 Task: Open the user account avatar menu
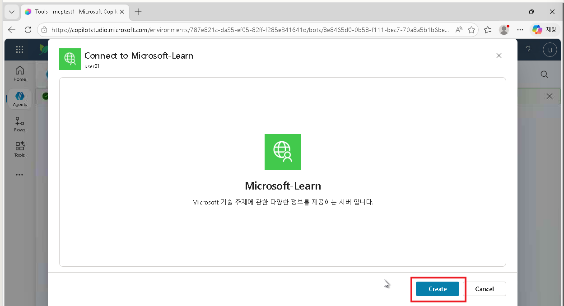coord(550,50)
